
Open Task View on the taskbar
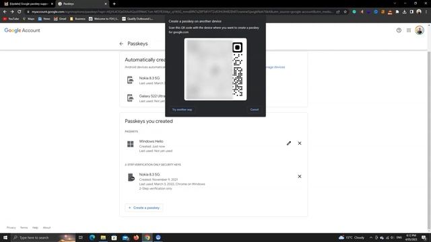coord(81,237)
